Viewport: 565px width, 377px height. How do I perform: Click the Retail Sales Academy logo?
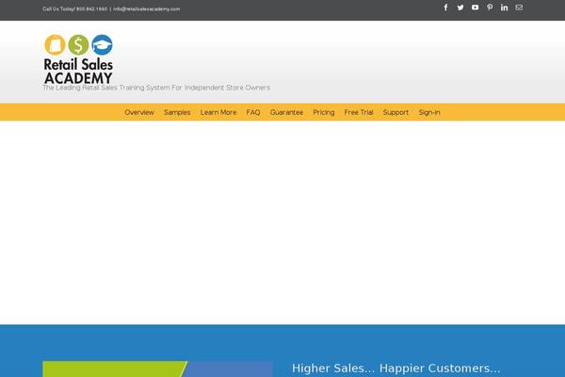(78, 59)
